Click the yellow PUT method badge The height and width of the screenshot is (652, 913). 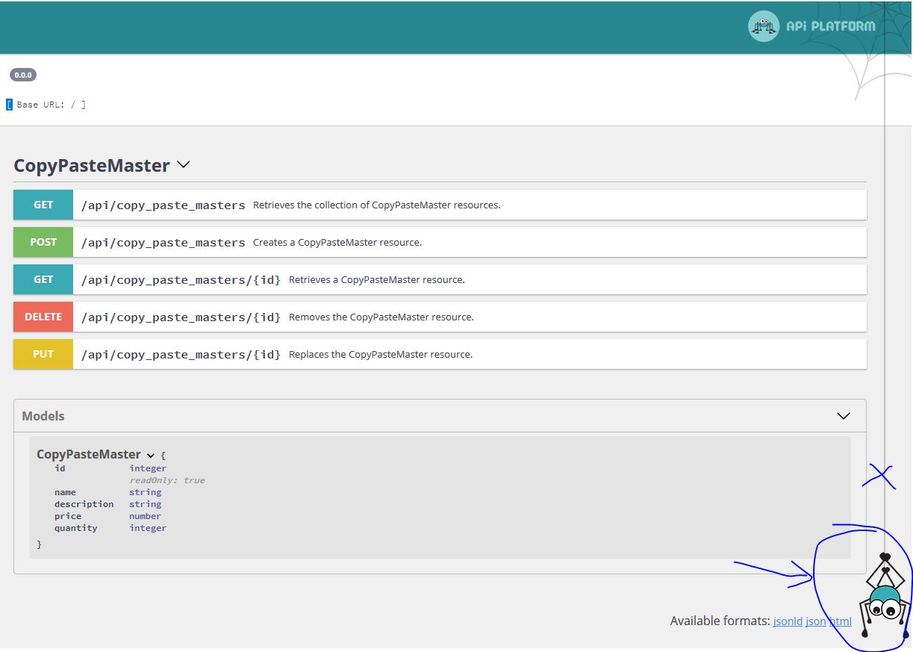(43, 354)
